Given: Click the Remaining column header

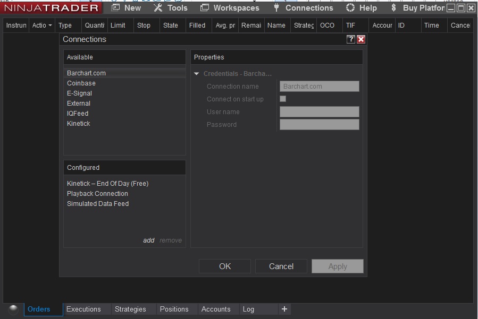Looking at the screenshot, I should 251,25.
